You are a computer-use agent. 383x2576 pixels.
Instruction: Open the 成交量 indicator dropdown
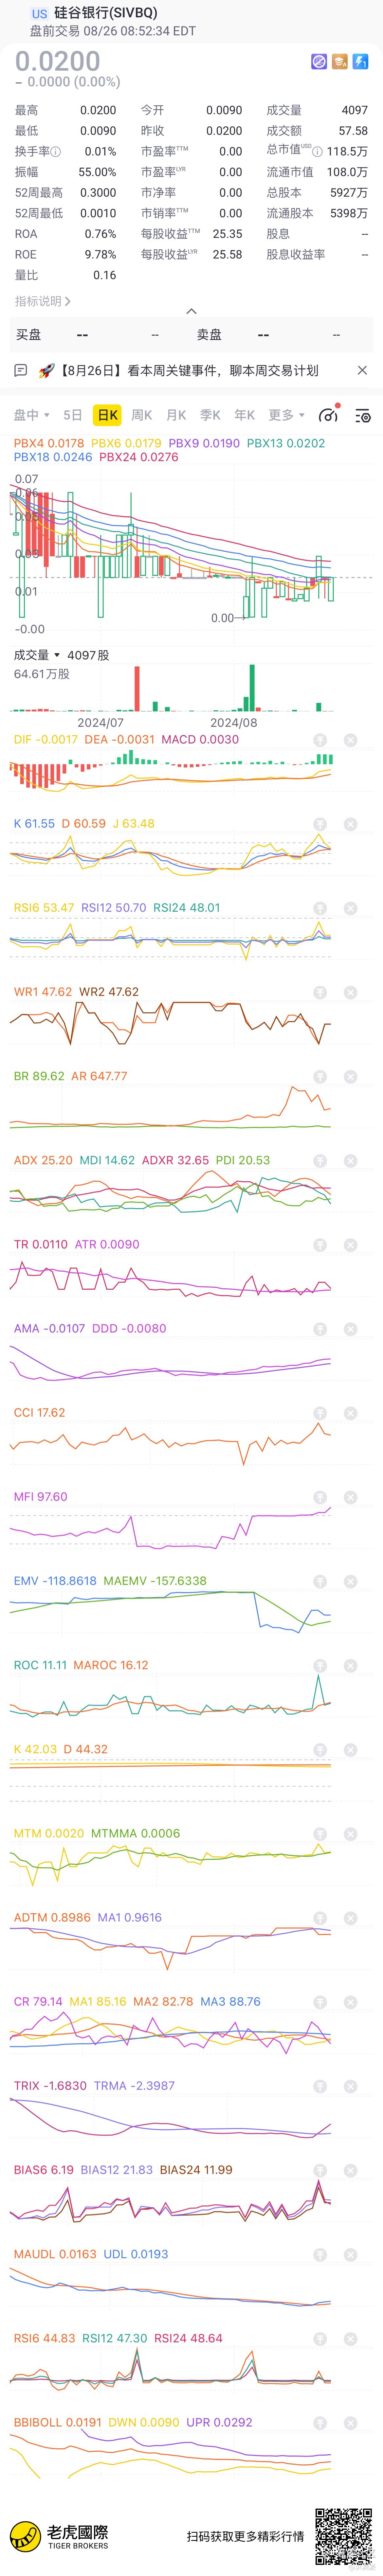[37, 655]
